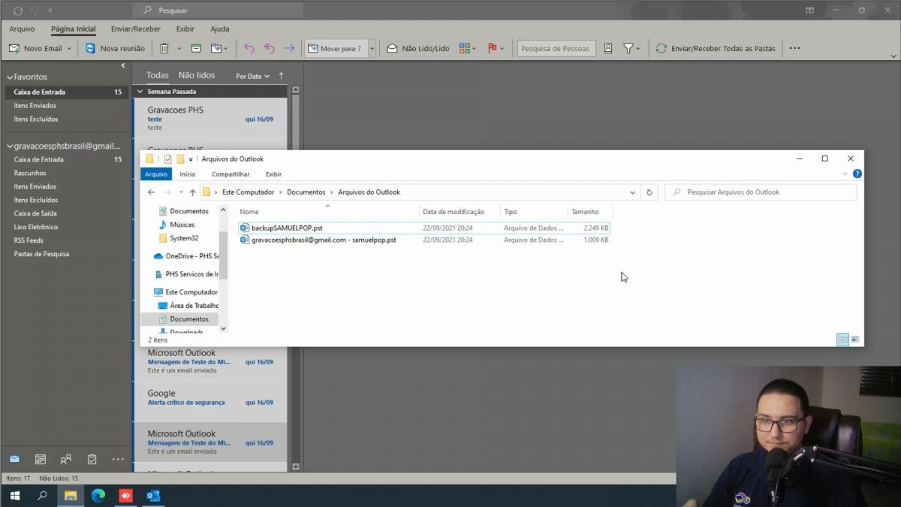Collapse the Semana Passada group
Image resolution: width=901 pixels, height=507 pixels.
pos(140,92)
